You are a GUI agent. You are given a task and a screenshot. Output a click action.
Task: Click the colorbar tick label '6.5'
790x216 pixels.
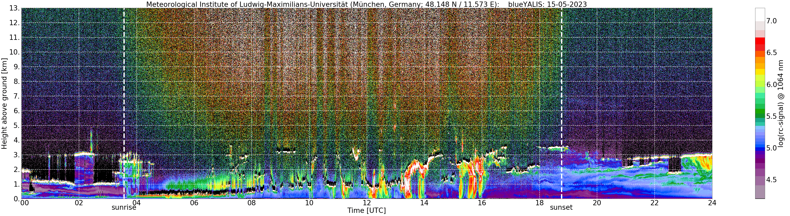(772, 53)
